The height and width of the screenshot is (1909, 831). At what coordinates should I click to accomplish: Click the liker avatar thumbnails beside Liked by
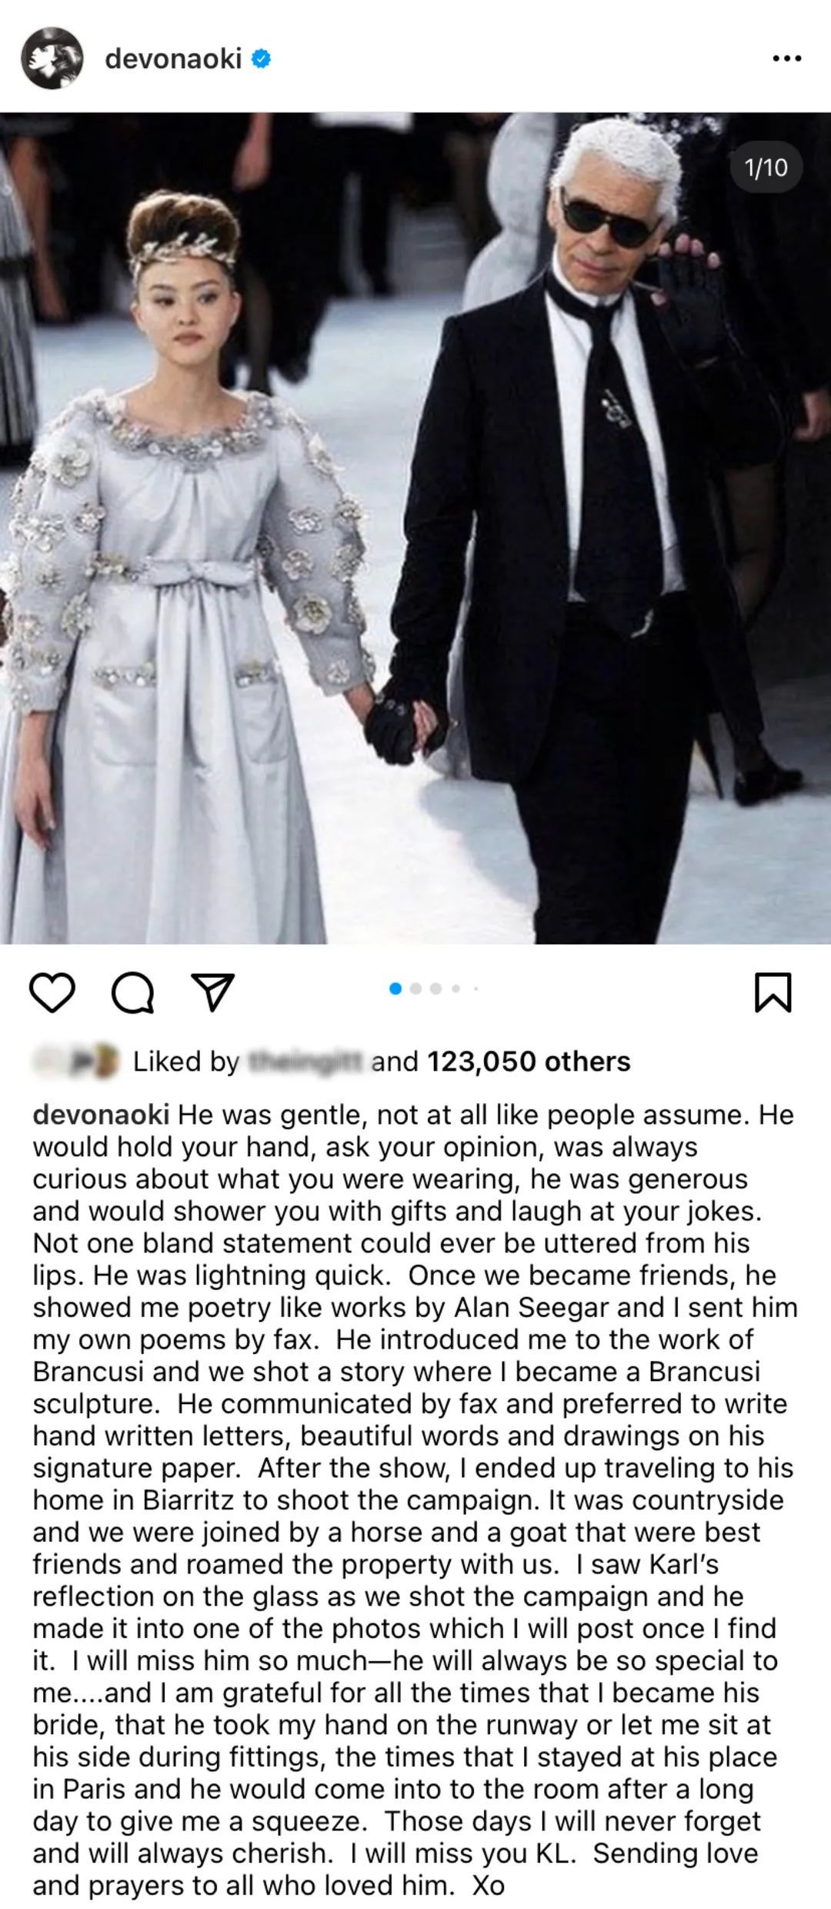[77, 1061]
